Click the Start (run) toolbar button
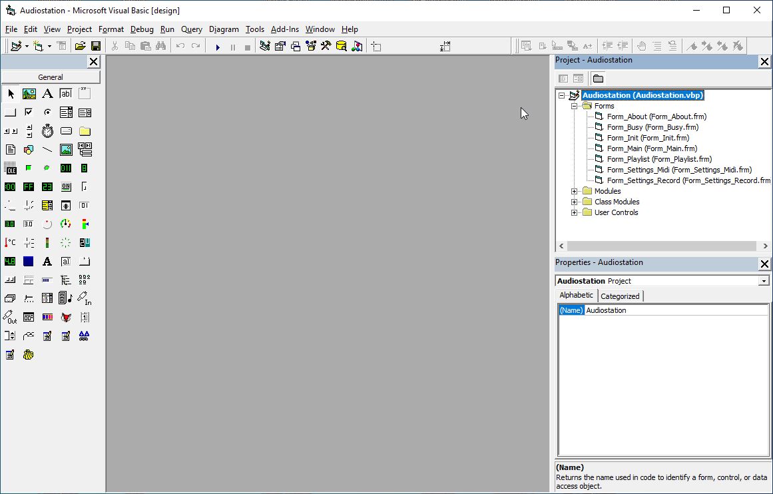Viewport: 773px width, 494px height. tap(218, 47)
